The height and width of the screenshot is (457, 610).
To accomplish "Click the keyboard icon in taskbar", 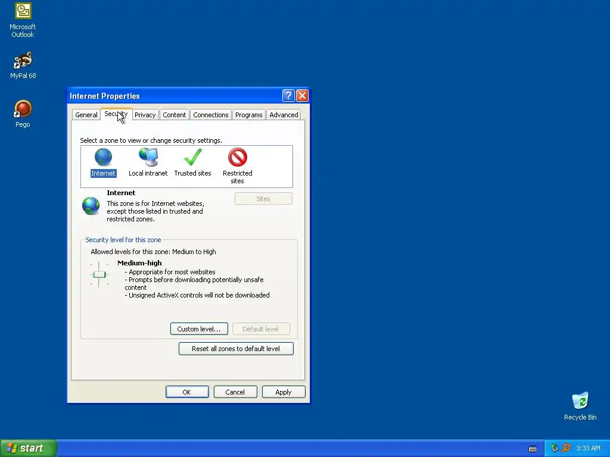I will (x=533, y=449).
